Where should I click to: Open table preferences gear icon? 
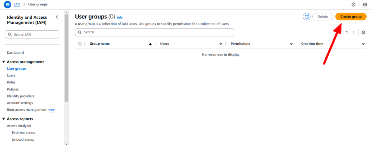pos(363,32)
